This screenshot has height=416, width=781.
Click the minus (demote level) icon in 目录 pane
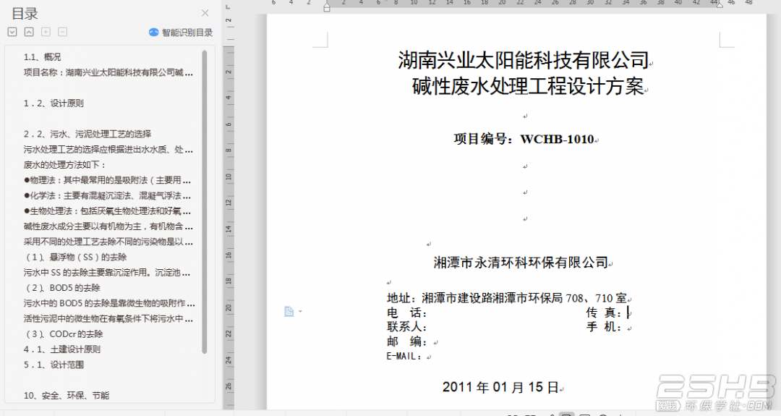pyautogui.click(x=63, y=32)
